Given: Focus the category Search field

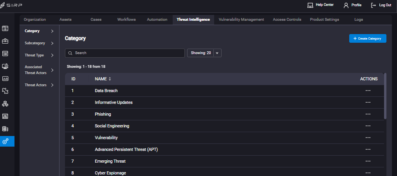Looking at the screenshot, I should 125,53.
